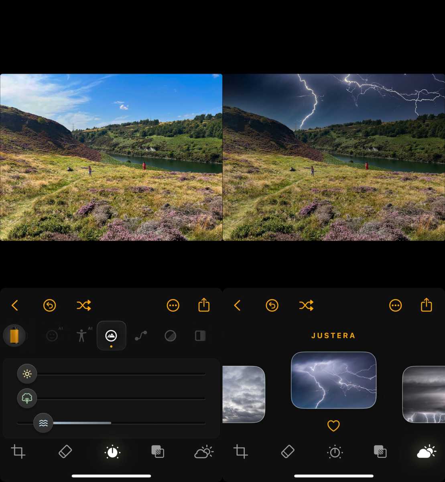
Task: Go back from the JUSTERA sky screen
Action: click(x=237, y=306)
